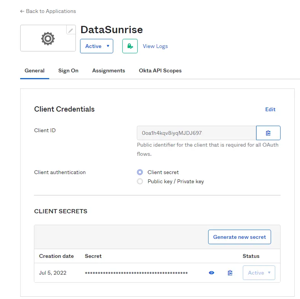Click the gear application logo placeholder

[48, 38]
